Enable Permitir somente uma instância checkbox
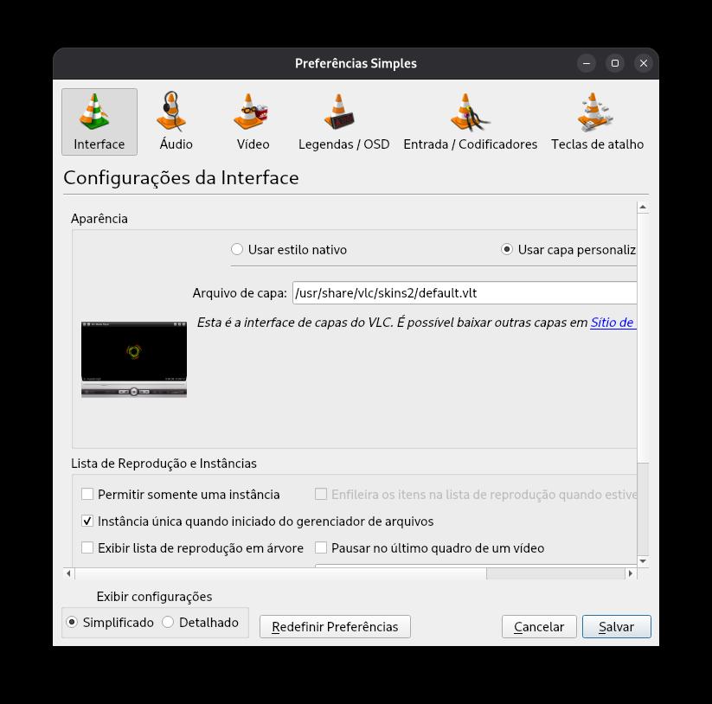 [x=87, y=494]
